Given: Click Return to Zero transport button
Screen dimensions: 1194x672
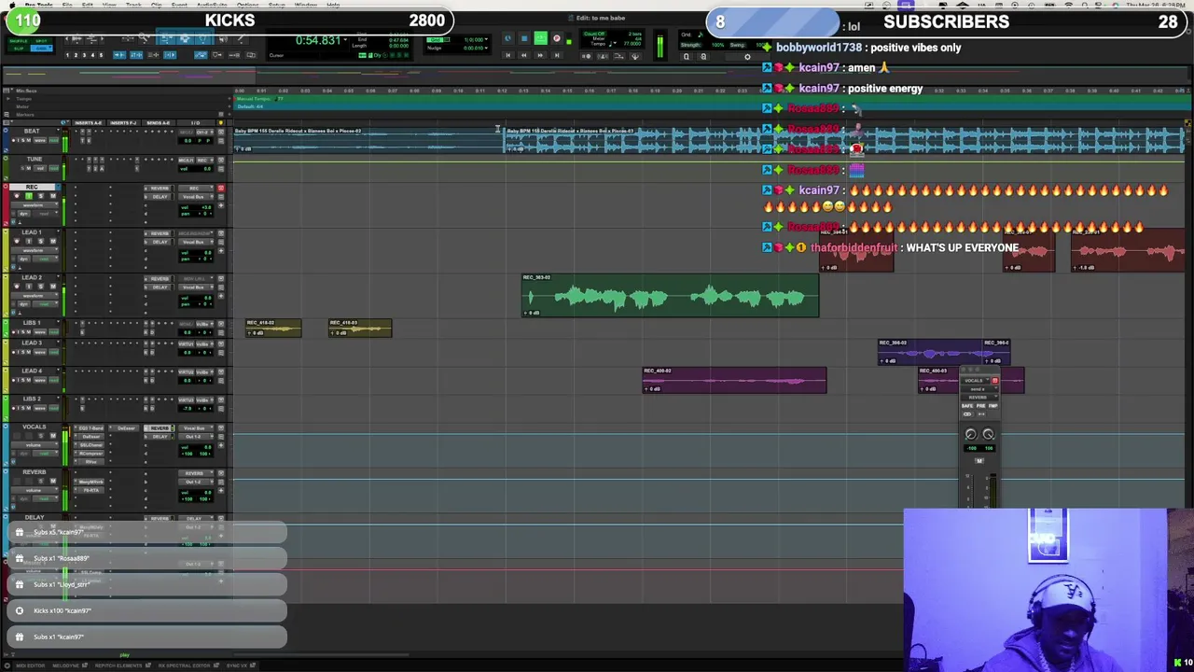Looking at the screenshot, I should [x=508, y=55].
